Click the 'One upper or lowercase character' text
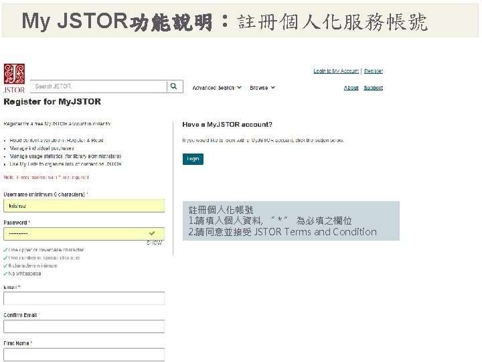 click(46, 249)
